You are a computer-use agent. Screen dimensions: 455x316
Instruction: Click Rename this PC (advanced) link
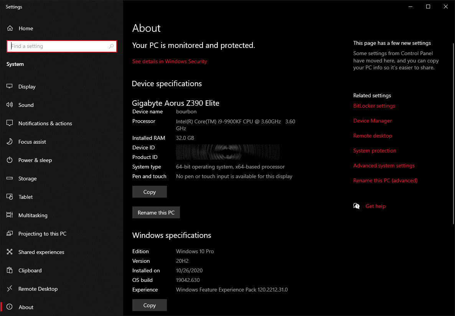pyautogui.click(x=385, y=180)
